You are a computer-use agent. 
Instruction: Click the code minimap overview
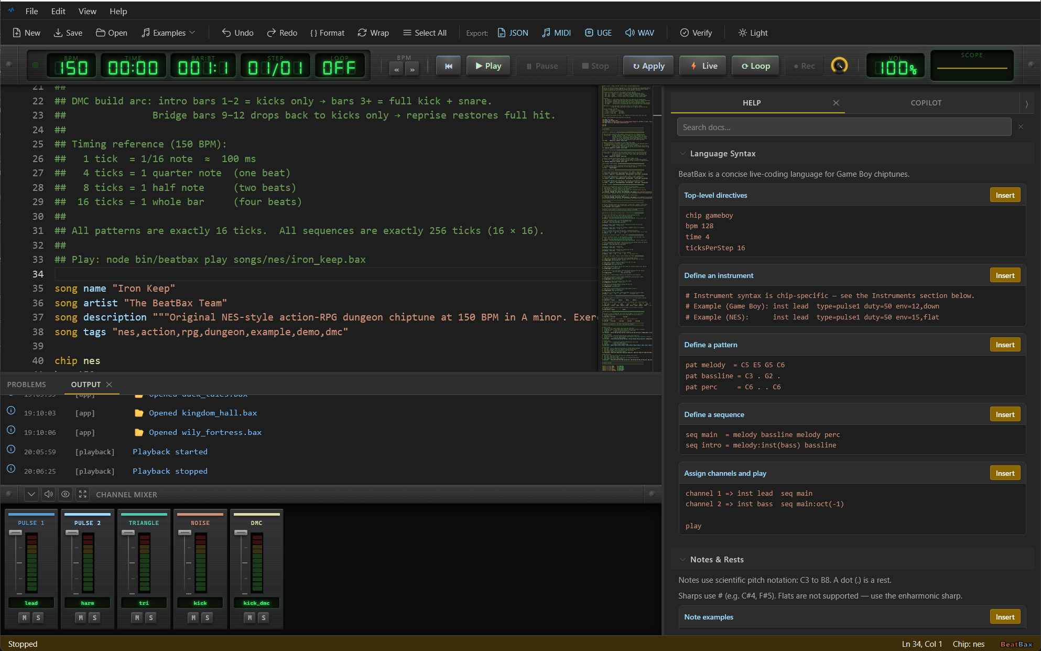(627, 229)
